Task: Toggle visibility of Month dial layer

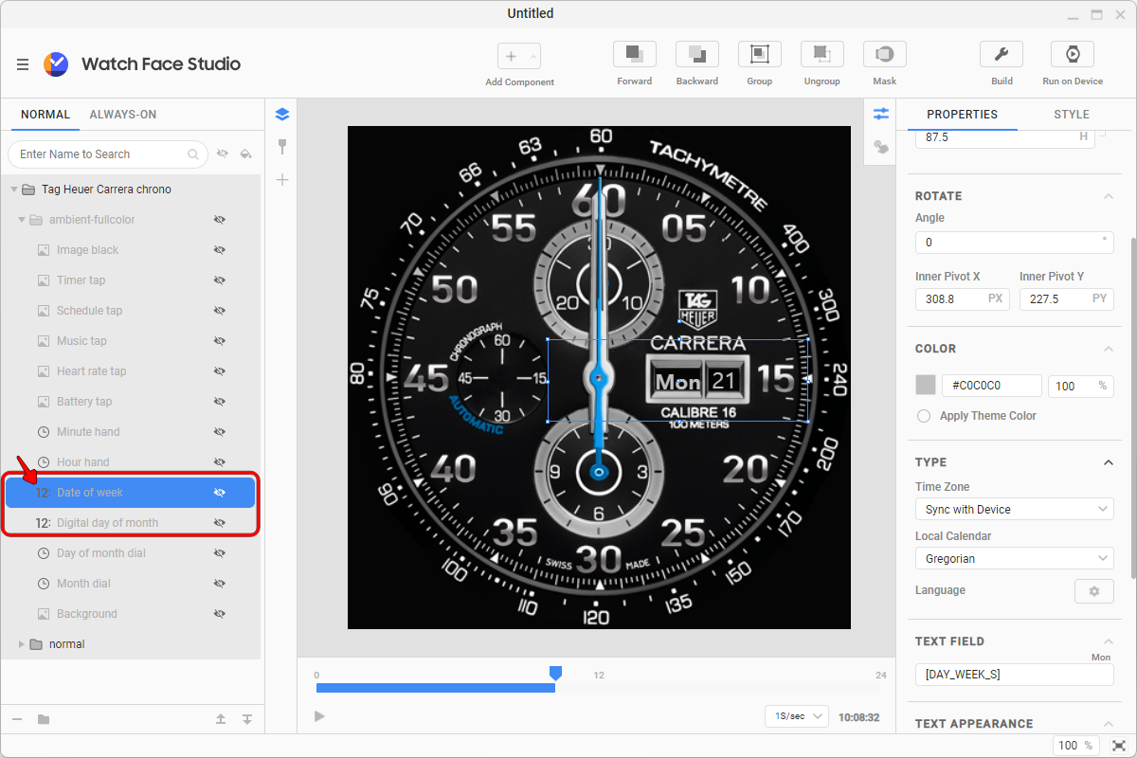Action: click(219, 584)
